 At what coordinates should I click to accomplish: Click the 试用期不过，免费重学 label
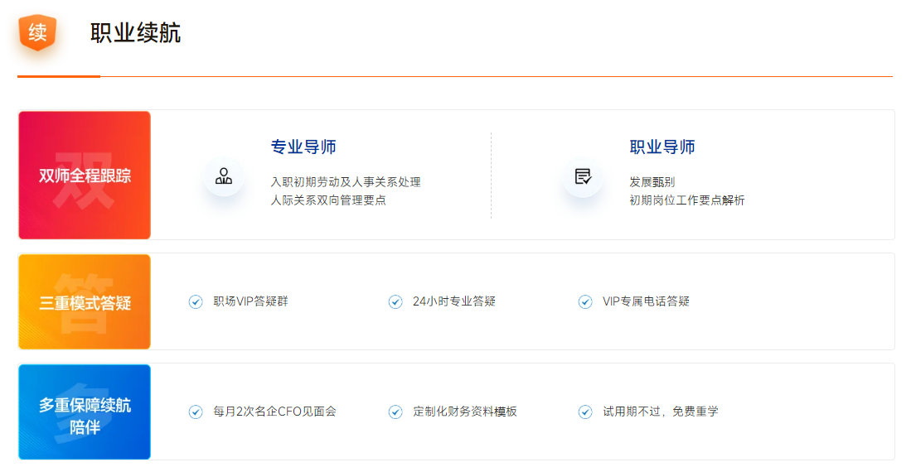tap(661, 412)
